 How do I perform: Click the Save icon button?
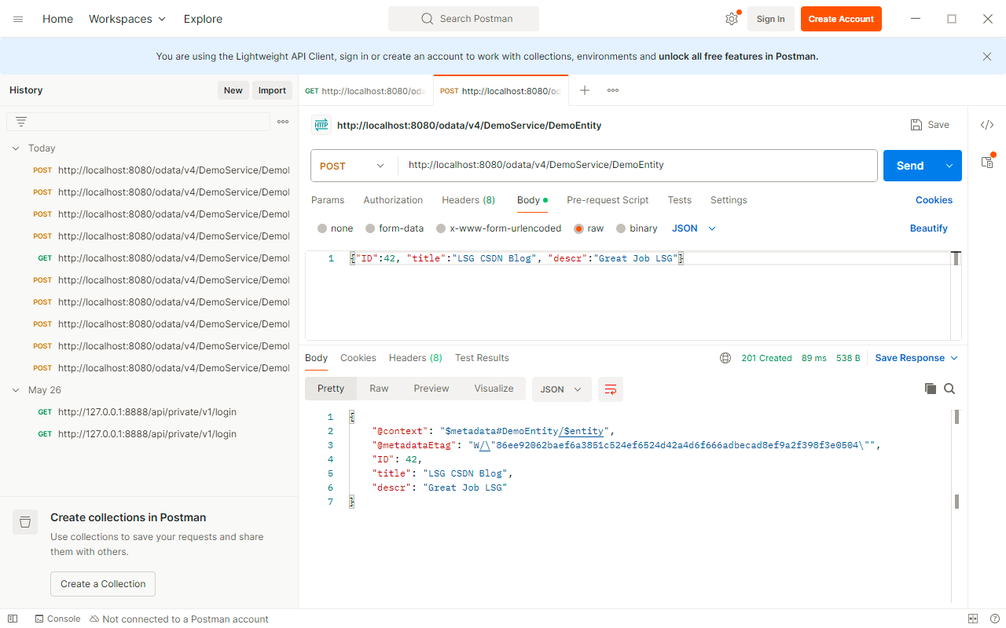930,125
